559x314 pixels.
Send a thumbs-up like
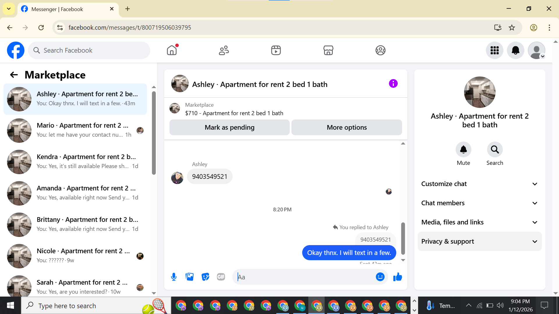pyautogui.click(x=397, y=277)
